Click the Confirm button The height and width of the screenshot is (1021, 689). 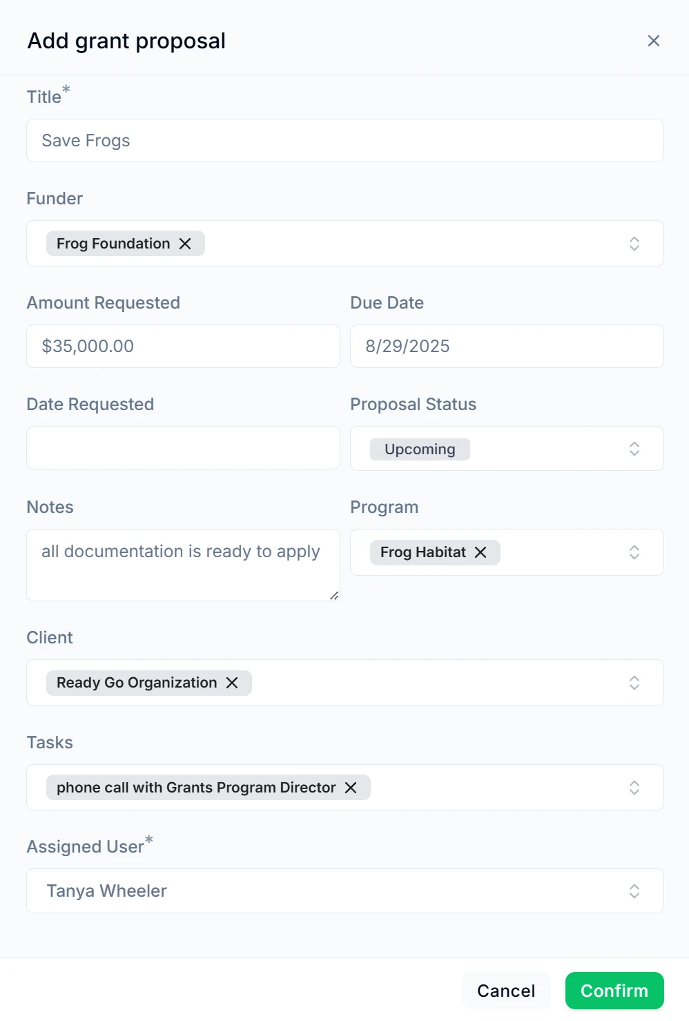(614, 991)
